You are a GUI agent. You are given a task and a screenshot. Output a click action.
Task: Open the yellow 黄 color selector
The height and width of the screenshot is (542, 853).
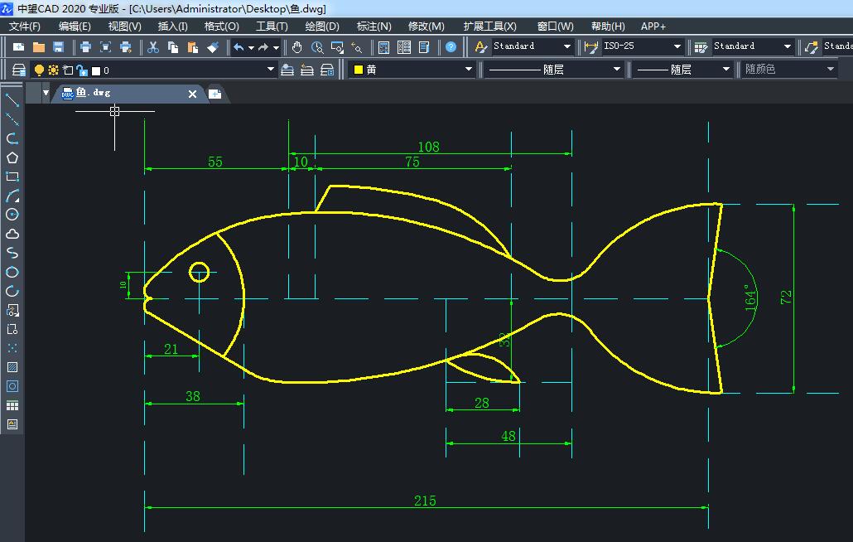click(412, 70)
